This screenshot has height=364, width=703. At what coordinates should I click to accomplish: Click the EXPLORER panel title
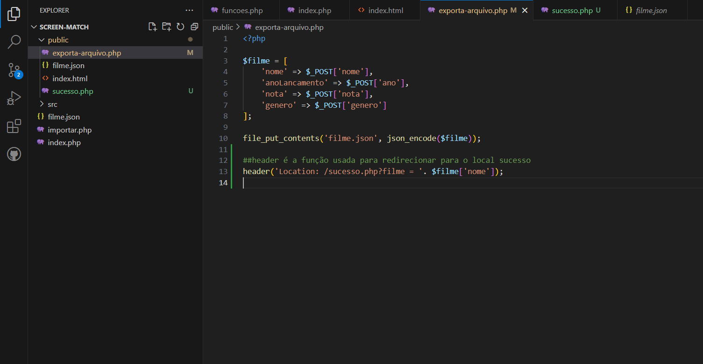click(55, 10)
